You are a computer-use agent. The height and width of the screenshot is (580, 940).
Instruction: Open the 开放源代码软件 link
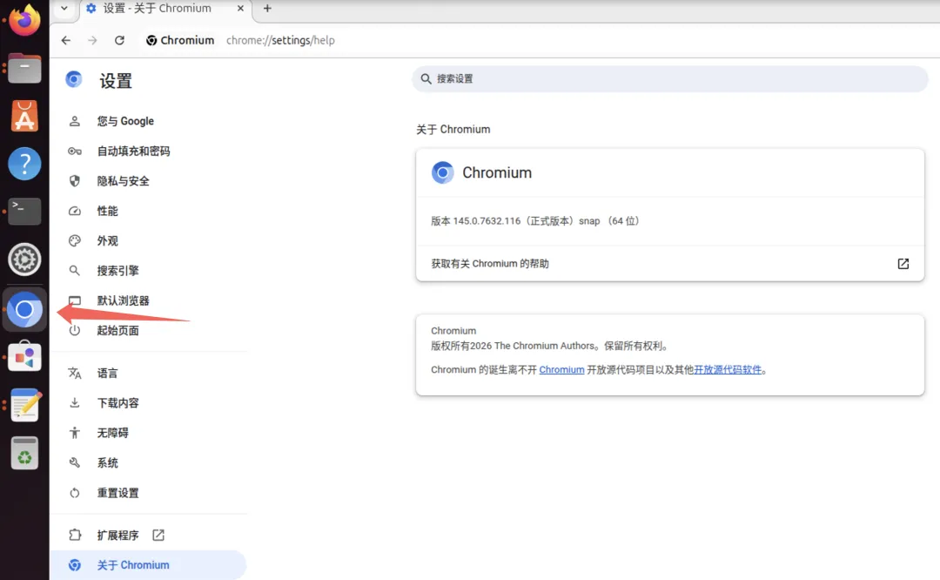(x=728, y=369)
